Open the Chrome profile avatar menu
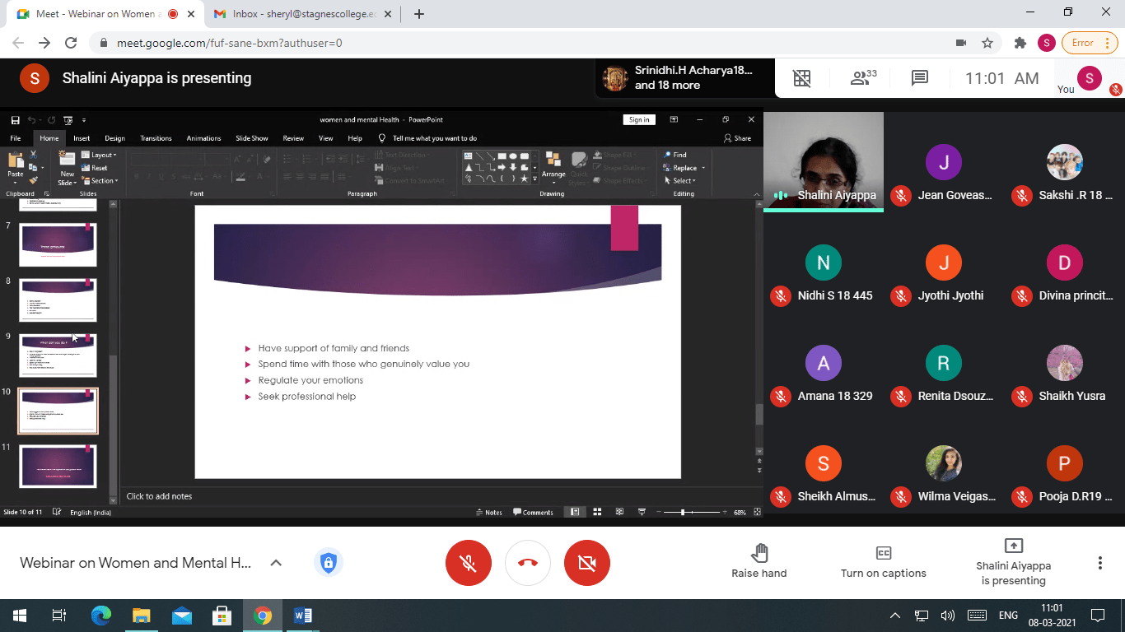Viewport: 1125px width, 632px height. click(1046, 43)
